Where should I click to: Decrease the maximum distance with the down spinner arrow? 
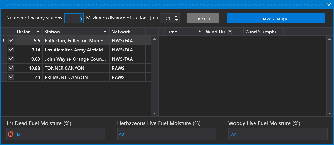[x=176, y=20]
